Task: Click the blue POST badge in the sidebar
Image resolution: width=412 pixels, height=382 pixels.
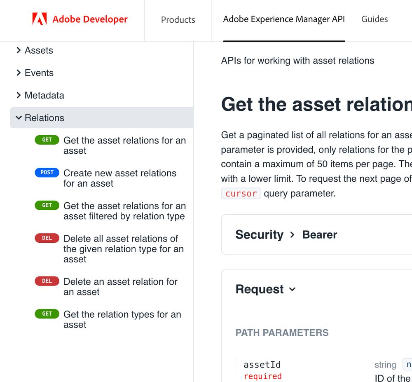Action: point(47,172)
